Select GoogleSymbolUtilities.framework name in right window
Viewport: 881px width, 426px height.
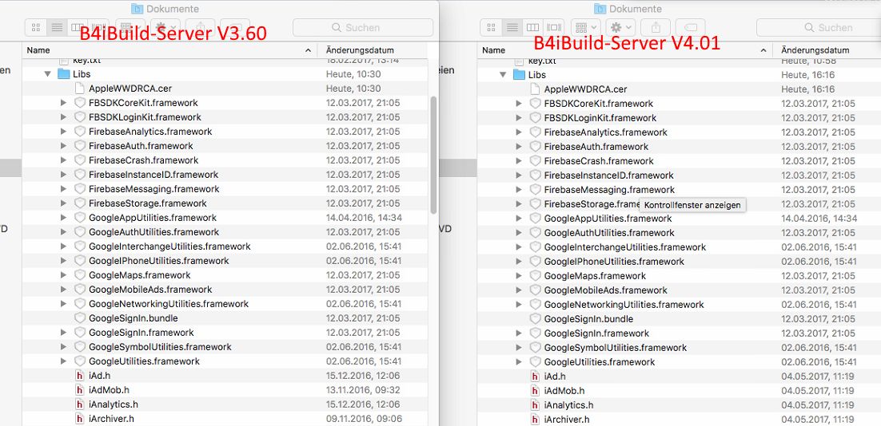click(616, 348)
